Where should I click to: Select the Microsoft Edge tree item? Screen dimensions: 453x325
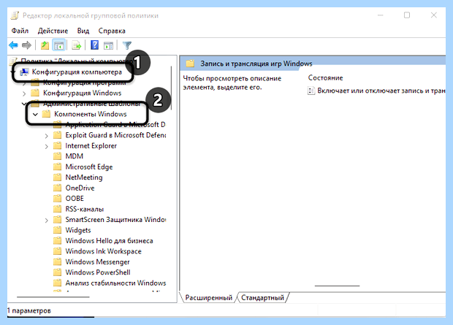[x=89, y=167]
